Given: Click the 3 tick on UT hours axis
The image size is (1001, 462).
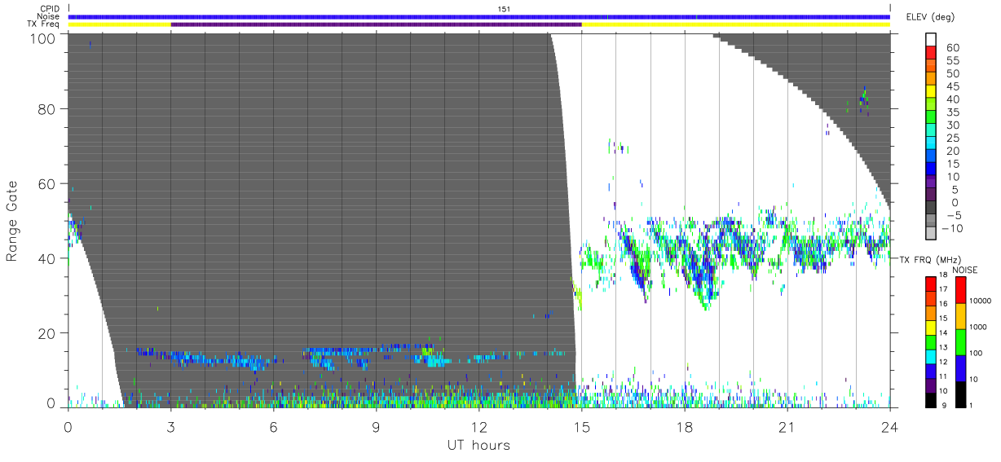Looking at the screenshot, I should (x=170, y=425).
